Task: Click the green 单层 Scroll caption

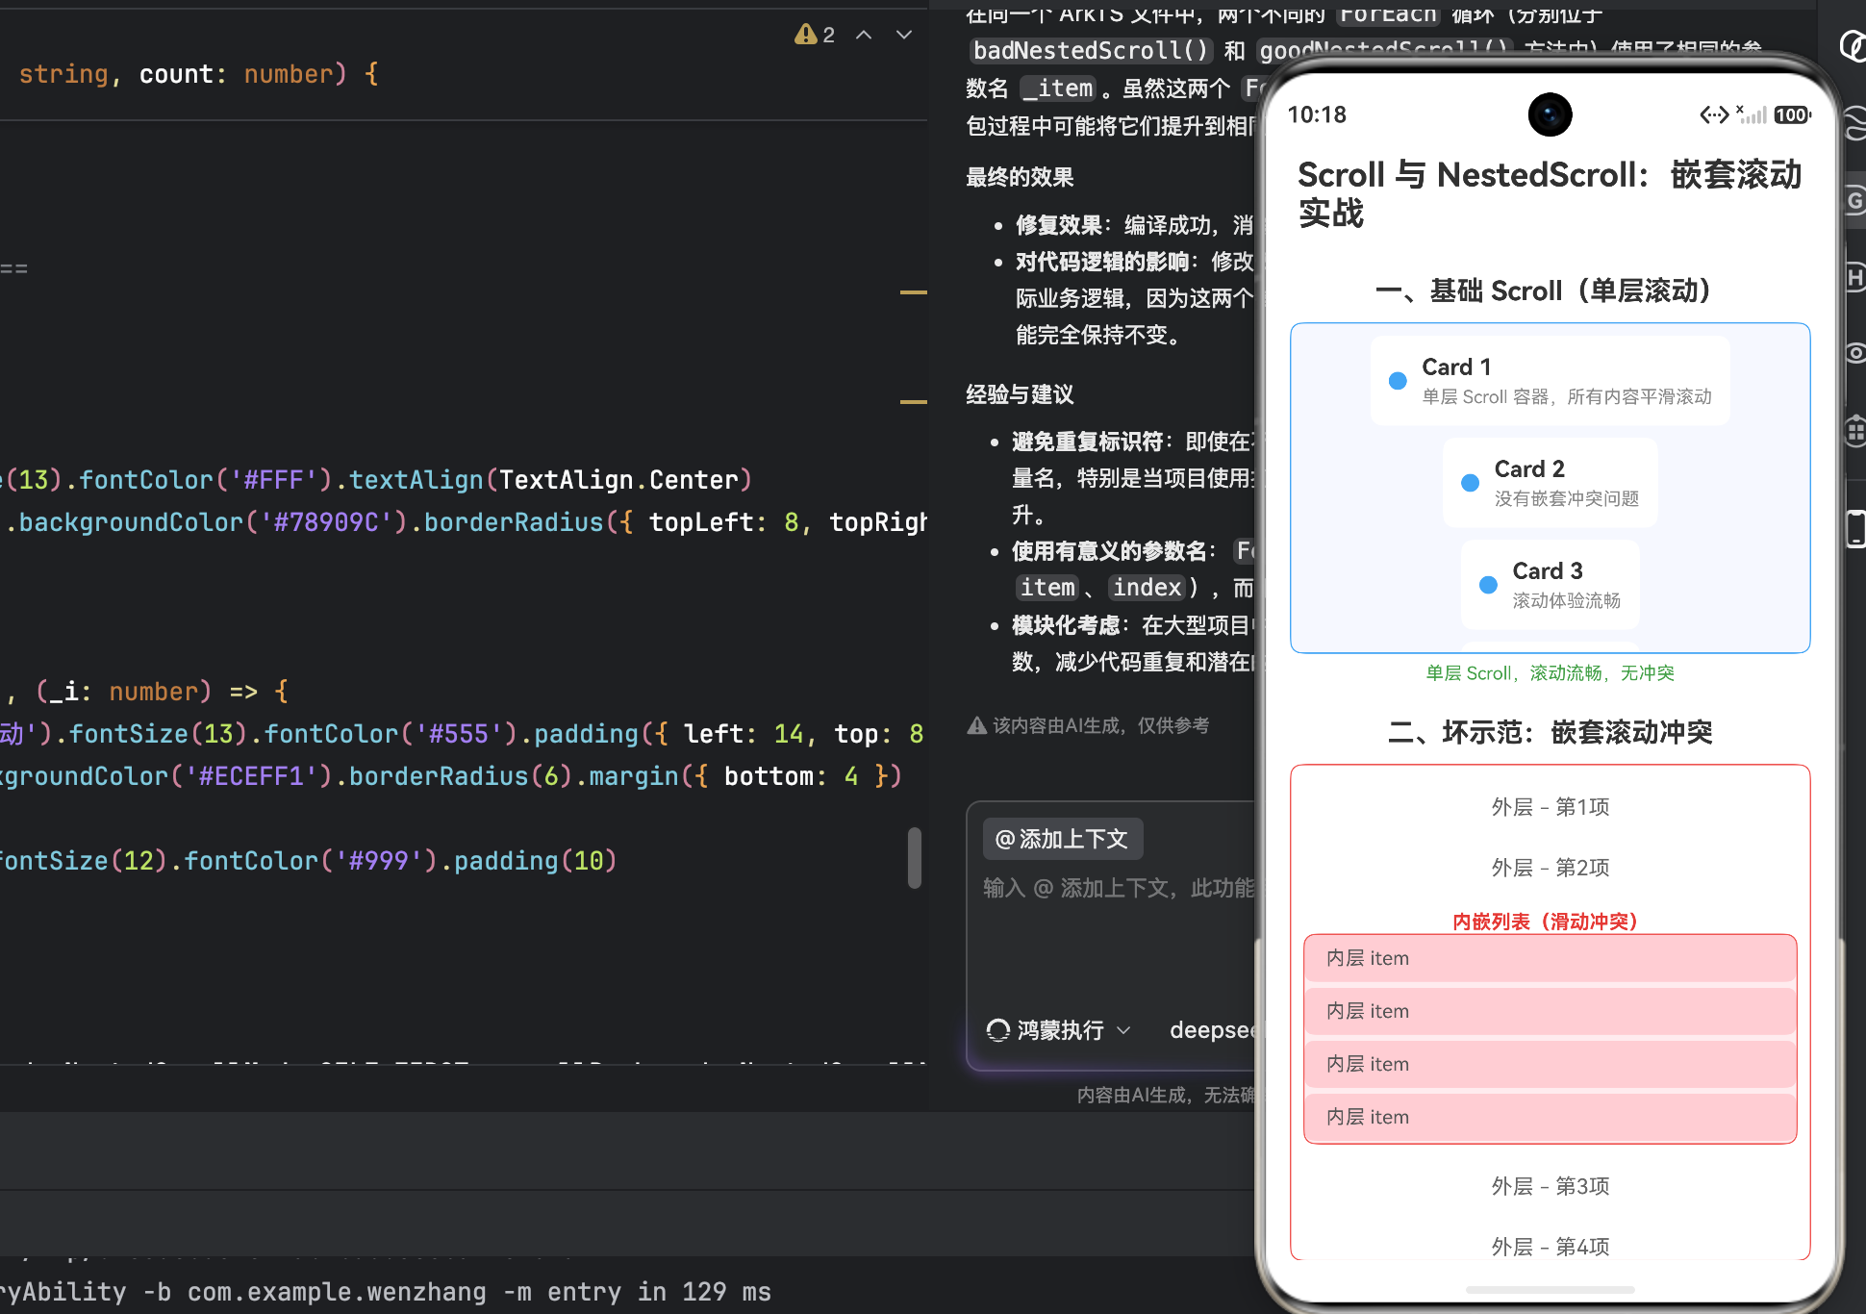Action: coord(1550,673)
